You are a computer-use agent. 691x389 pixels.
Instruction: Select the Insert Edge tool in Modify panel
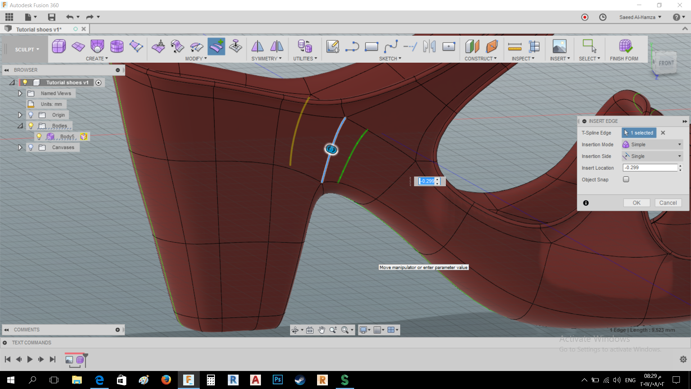point(216,46)
